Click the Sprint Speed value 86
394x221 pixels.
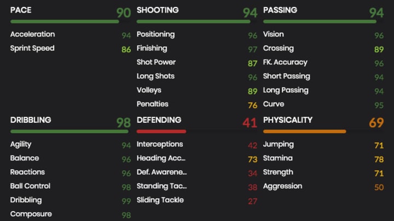point(126,49)
